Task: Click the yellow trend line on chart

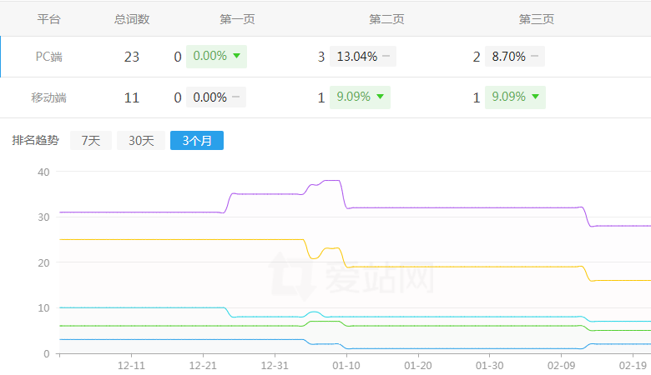Action: [x=459, y=266]
